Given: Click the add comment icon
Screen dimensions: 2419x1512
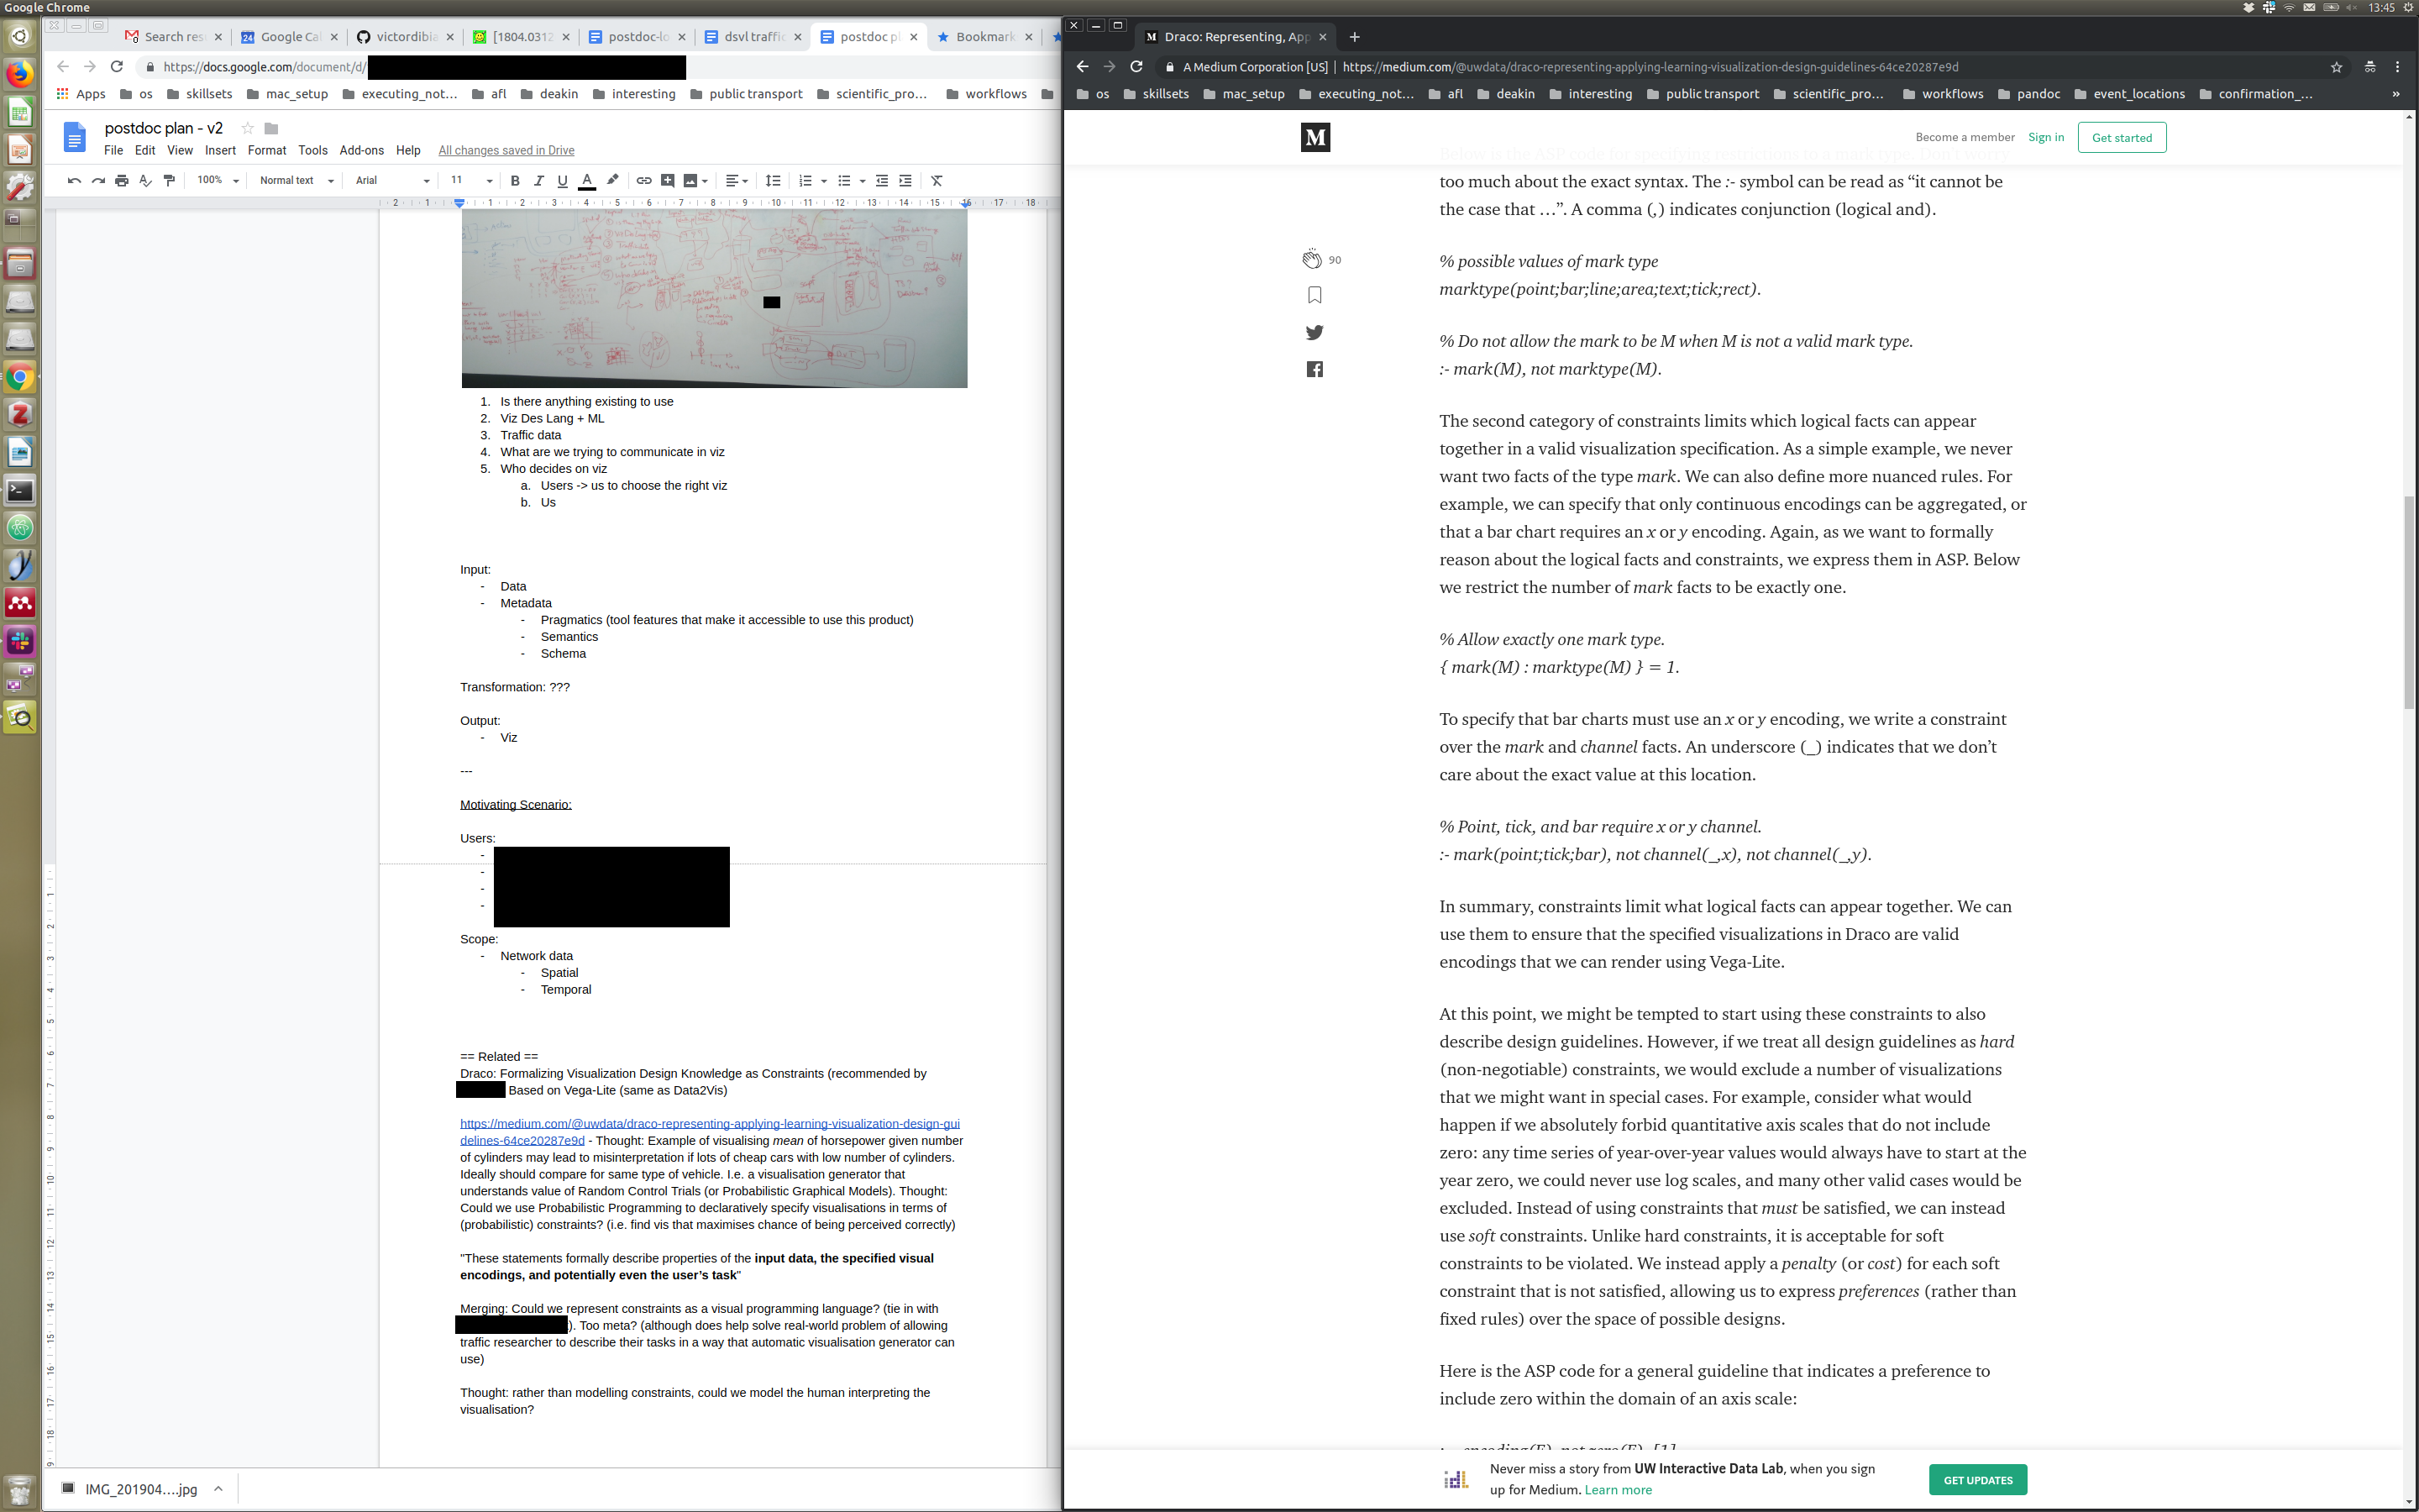Looking at the screenshot, I should pos(668,180).
